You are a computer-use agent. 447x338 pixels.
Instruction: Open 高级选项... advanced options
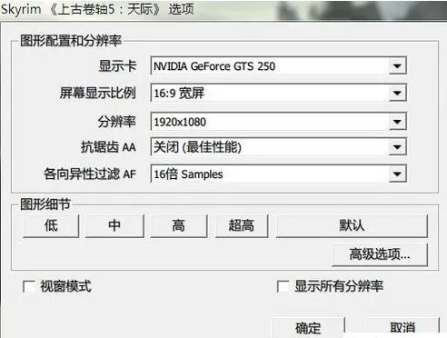point(380,254)
